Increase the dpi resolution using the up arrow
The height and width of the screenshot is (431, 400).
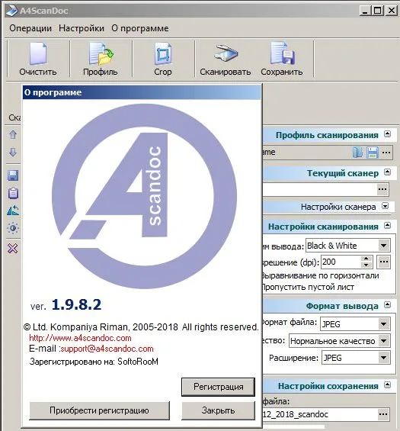(366, 259)
